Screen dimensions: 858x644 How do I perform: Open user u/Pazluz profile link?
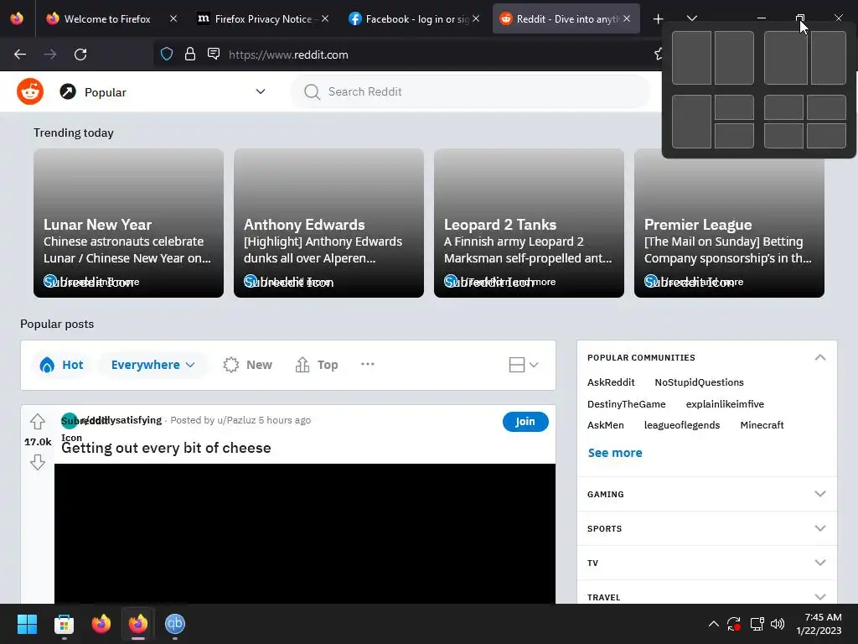[x=236, y=420]
